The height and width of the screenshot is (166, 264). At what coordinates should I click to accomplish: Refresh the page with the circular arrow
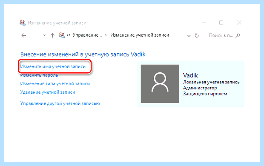point(197,35)
